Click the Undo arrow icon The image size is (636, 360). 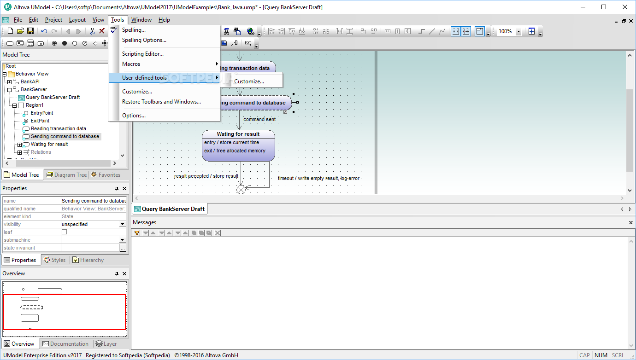(44, 31)
